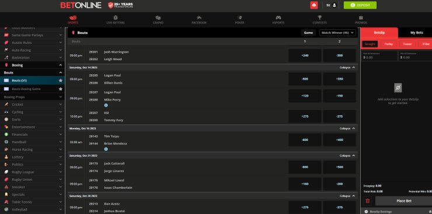Collapse the Boxing sidebar section
432x214 pixels.
point(60,65)
